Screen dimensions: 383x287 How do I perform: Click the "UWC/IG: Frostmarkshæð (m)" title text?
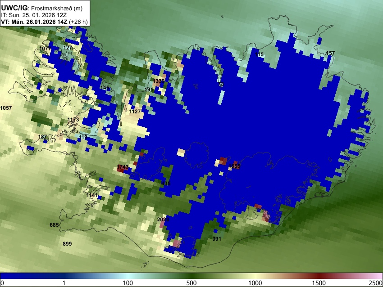click(42, 8)
